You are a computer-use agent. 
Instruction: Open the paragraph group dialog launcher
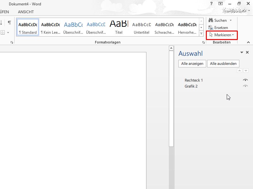(12, 43)
